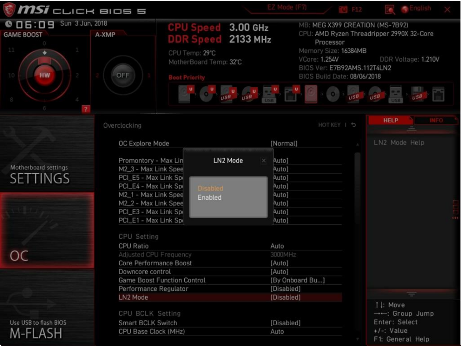Close the LN2 Mode popup
Screen dimensions: 461x346
[263, 160]
